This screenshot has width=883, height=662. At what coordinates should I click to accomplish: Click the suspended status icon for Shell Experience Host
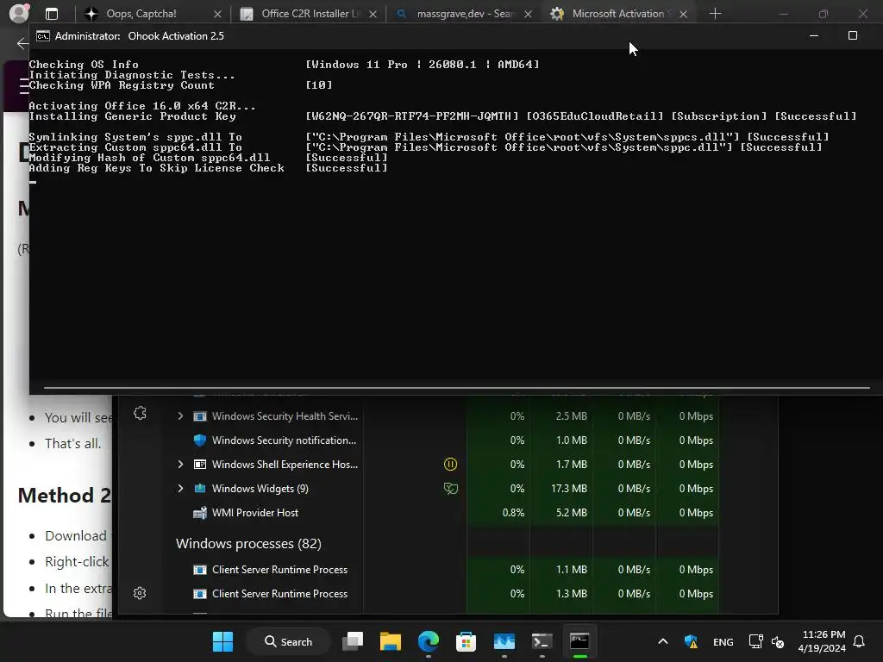[450, 464]
